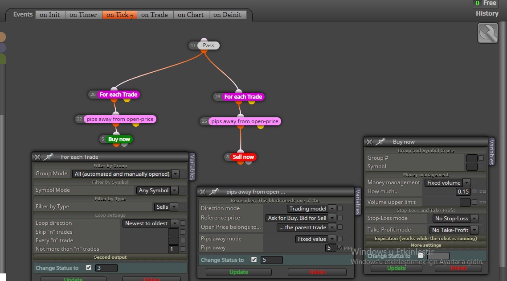Switch to the on Trade events tab
Screen dimensions: 507x281
coord(155,15)
